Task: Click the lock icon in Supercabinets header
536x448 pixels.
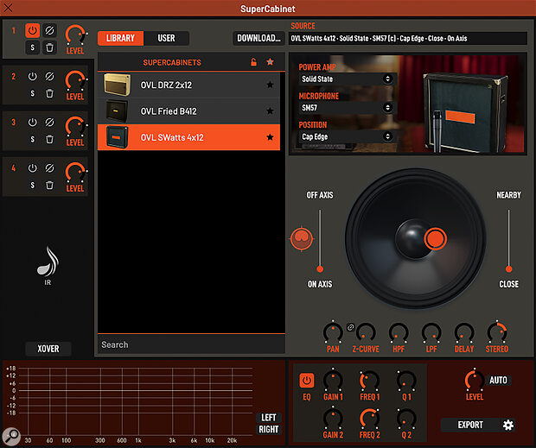Action: (x=253, y=63)
